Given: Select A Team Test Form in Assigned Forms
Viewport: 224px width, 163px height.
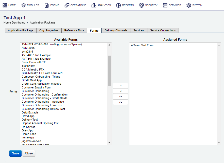Looking at the screenshot, I should (x=142, y=45).
